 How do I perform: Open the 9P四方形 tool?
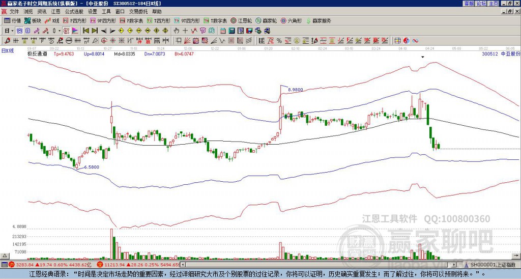tap(103, 20)
